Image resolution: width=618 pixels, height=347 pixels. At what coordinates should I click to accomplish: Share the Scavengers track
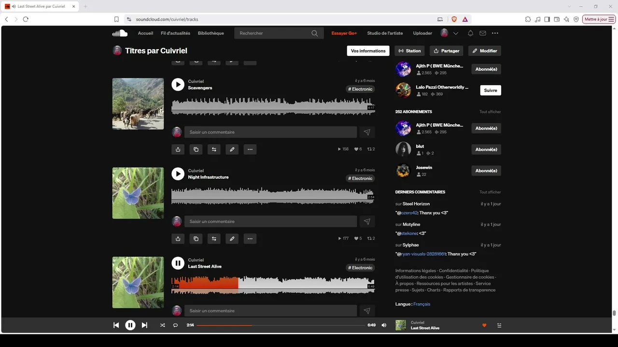coord(178,149)
